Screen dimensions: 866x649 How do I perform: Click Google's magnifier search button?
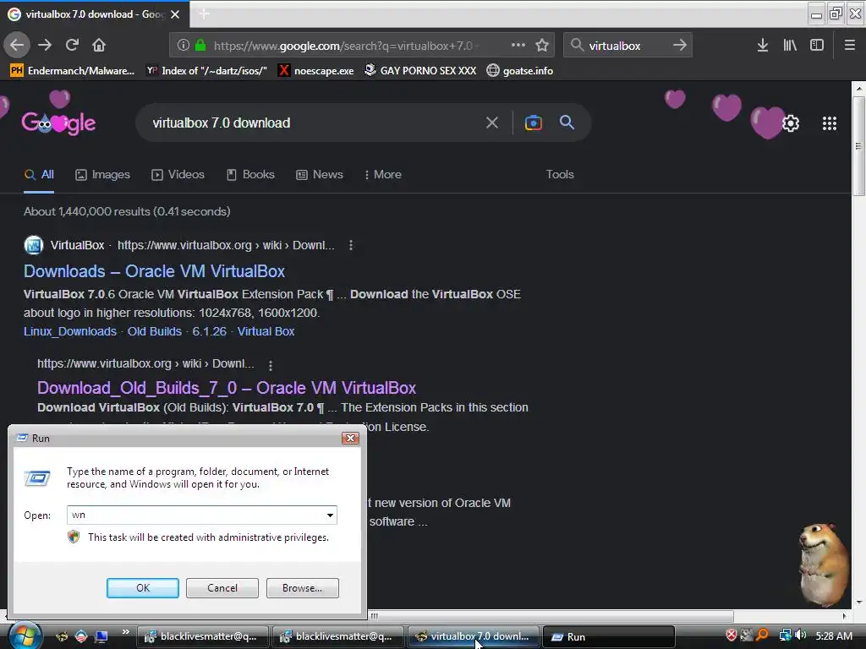567,123
